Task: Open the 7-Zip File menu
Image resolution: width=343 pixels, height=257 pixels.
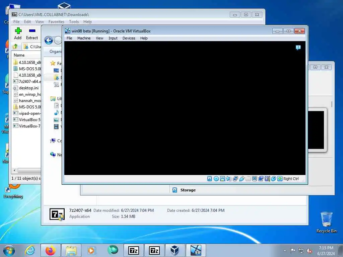Action: pyautogui.click(x=16, y=22)
